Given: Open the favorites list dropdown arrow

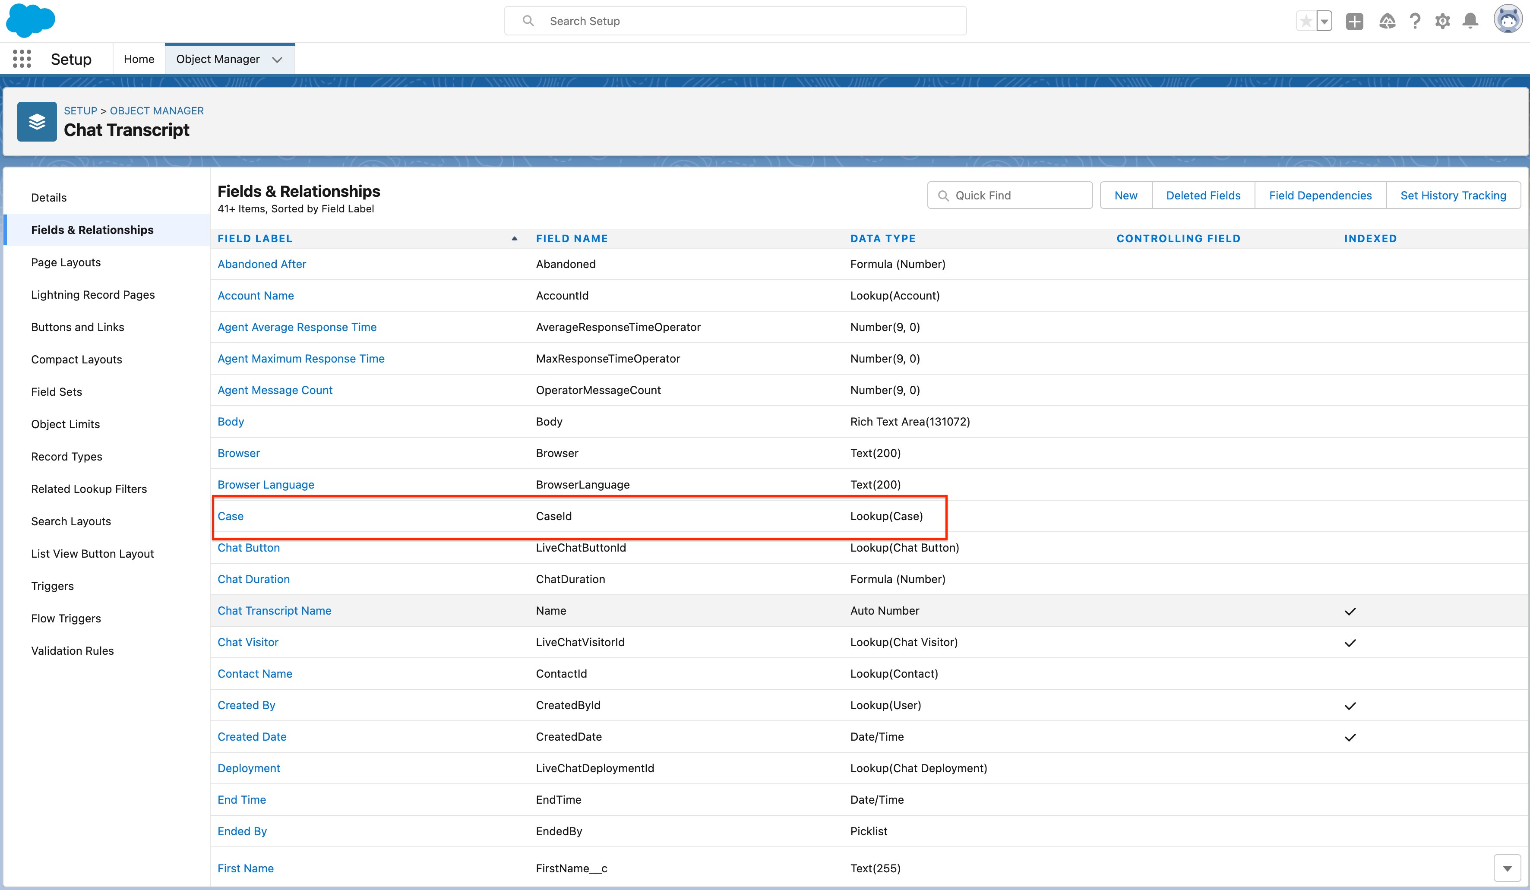Looking at the screenshot, I should (x=1324, y=21).
